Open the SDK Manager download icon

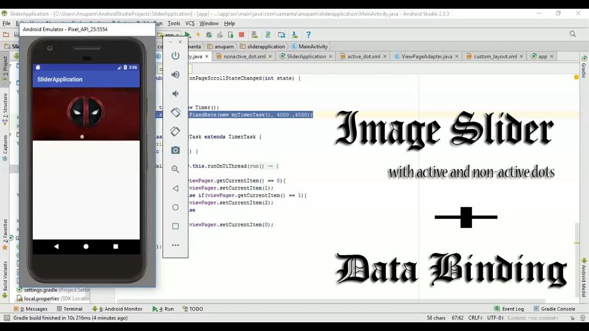tap(295, 35)
